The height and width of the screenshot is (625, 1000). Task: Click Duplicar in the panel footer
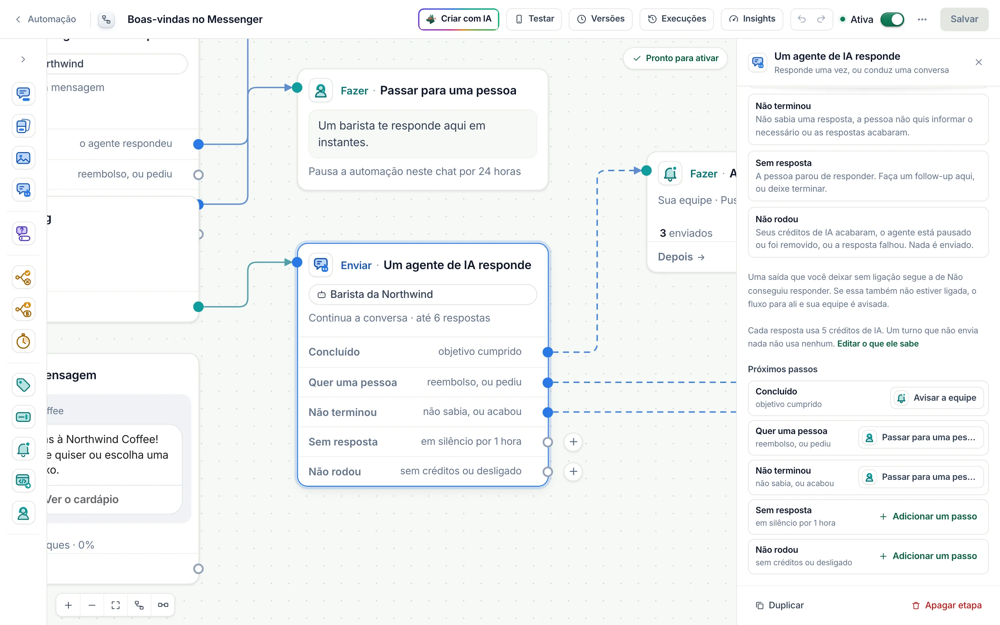[x=780, y=606]
